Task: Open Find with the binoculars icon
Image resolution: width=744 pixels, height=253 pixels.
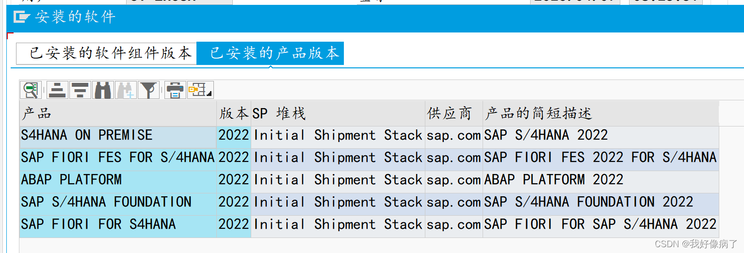Action: point(103,90)
